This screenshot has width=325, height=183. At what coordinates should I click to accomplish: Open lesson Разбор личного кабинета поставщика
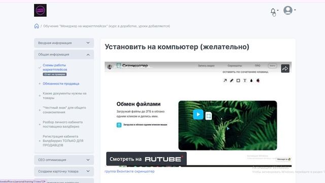62,124
